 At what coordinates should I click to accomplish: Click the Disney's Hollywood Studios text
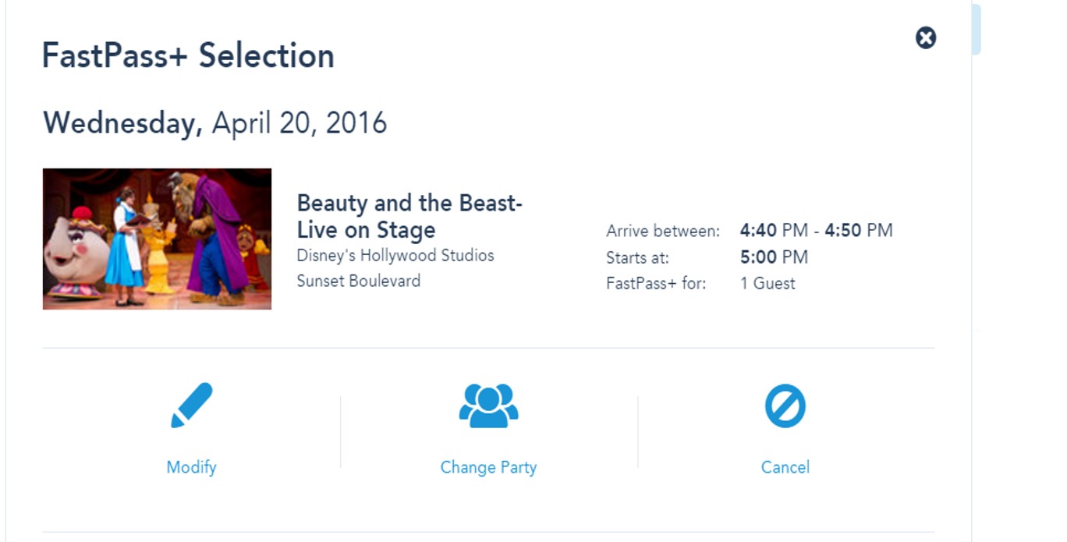(395, 256)
